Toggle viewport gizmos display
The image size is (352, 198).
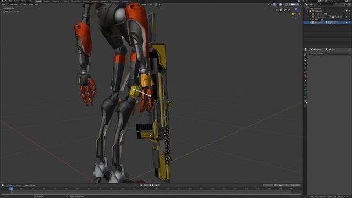click(x=274, y=5)
